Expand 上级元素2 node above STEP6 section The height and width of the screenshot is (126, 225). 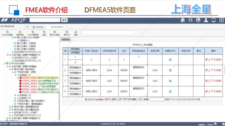click(x=7, y=55)
